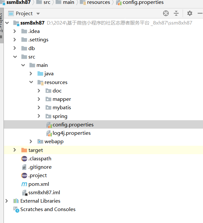
Task: Click the .classpath Eclipse icon
Action: click(24, 159)
